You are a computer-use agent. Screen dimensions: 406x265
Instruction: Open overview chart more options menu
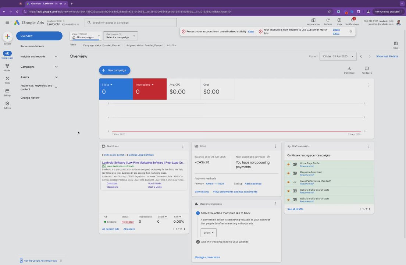point(368,85)
